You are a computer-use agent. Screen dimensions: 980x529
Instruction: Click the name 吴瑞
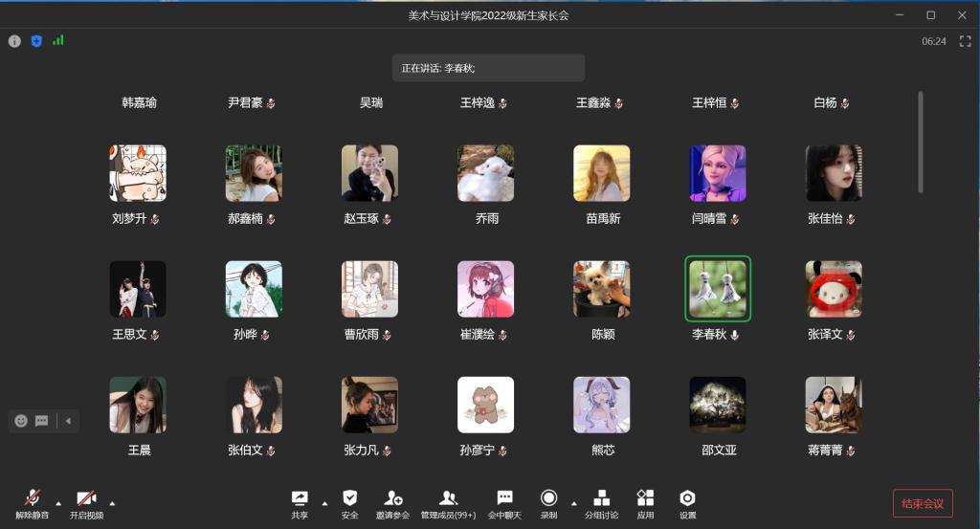point(371,102)
